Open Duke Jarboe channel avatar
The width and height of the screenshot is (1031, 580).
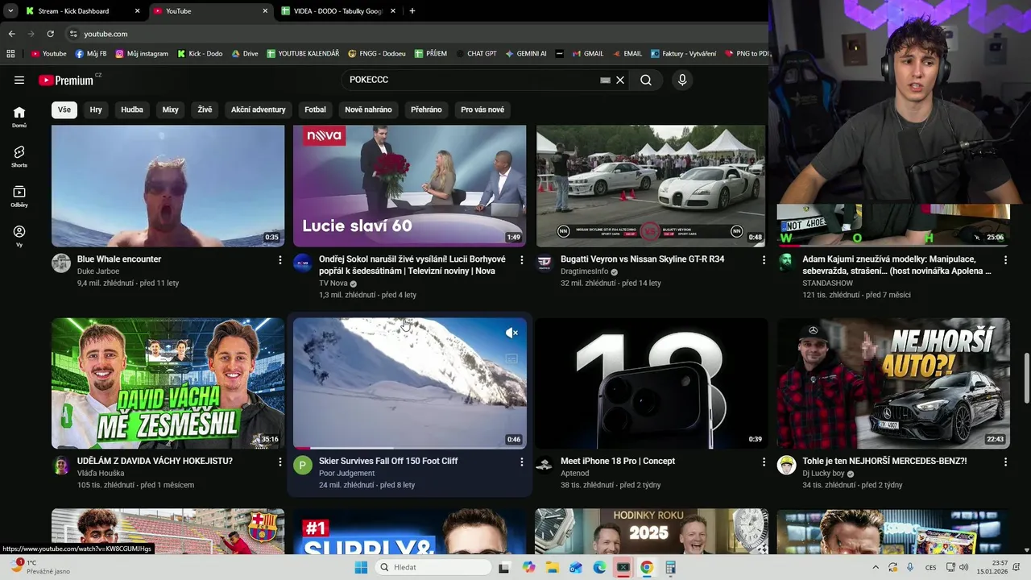pyautogui.click(x=61, y=263)
